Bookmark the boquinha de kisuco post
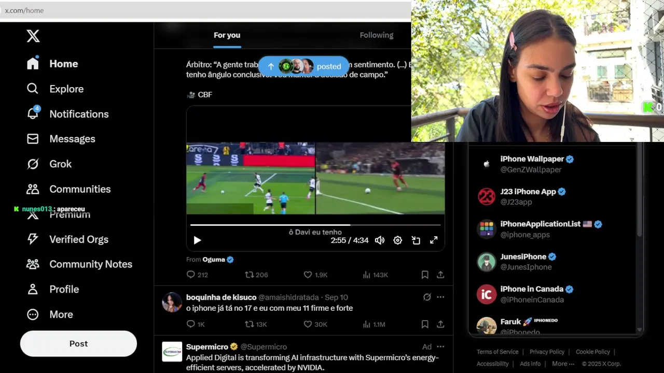This screenshot has width=664, height=373. [425, 324]
